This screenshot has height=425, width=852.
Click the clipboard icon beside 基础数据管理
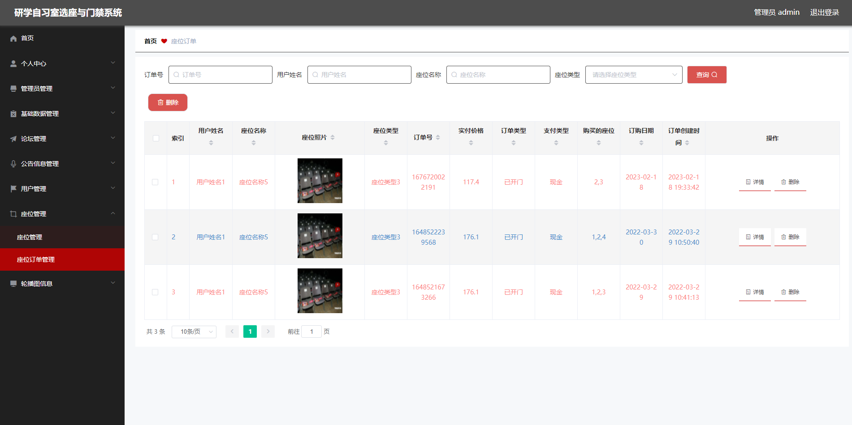(x=13, y=114)
